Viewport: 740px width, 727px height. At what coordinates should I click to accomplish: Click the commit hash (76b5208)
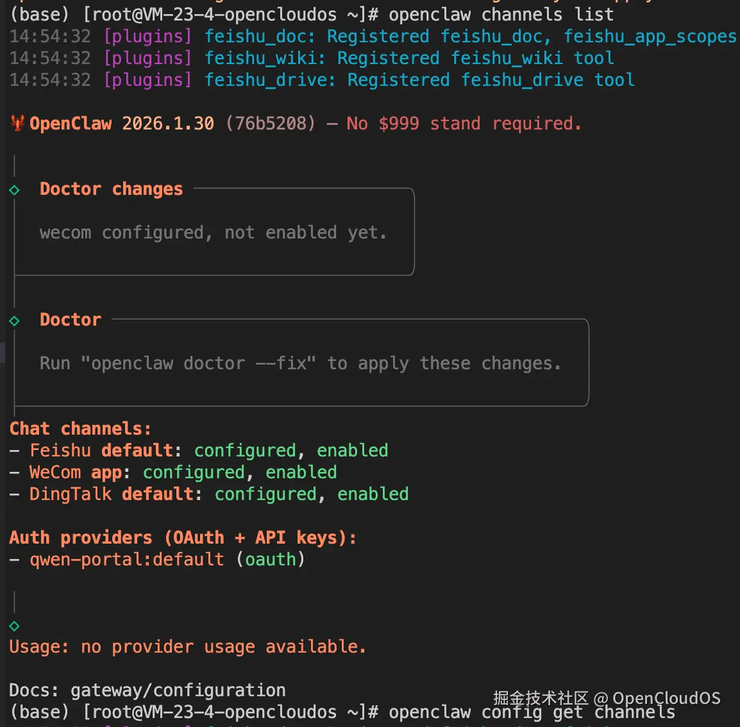pyautogui.click(x=271, y=123)
